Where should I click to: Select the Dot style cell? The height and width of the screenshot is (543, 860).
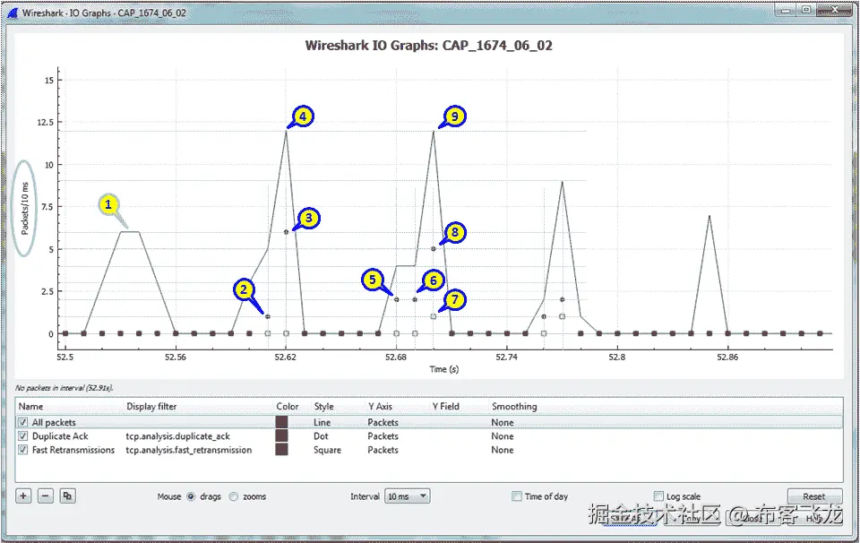click(321, 436)
